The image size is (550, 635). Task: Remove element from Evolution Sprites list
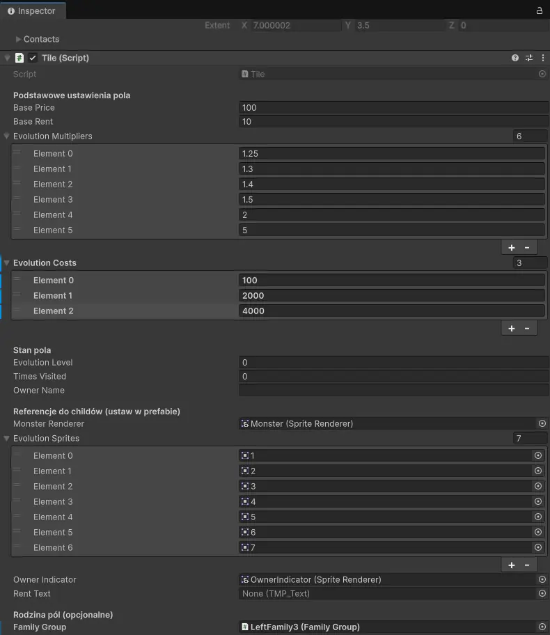[527, 565]
